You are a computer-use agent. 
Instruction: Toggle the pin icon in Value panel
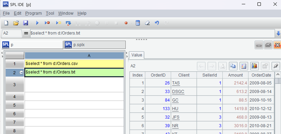pos(275,66)
